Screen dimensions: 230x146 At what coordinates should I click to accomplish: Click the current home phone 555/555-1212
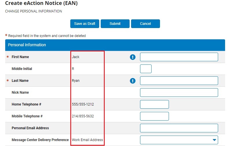point(83,104)
